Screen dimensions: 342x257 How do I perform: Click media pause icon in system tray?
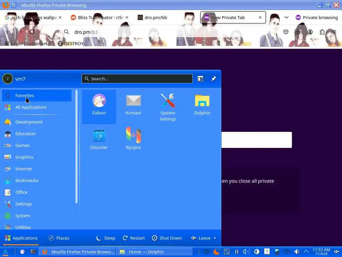(237, 252)
